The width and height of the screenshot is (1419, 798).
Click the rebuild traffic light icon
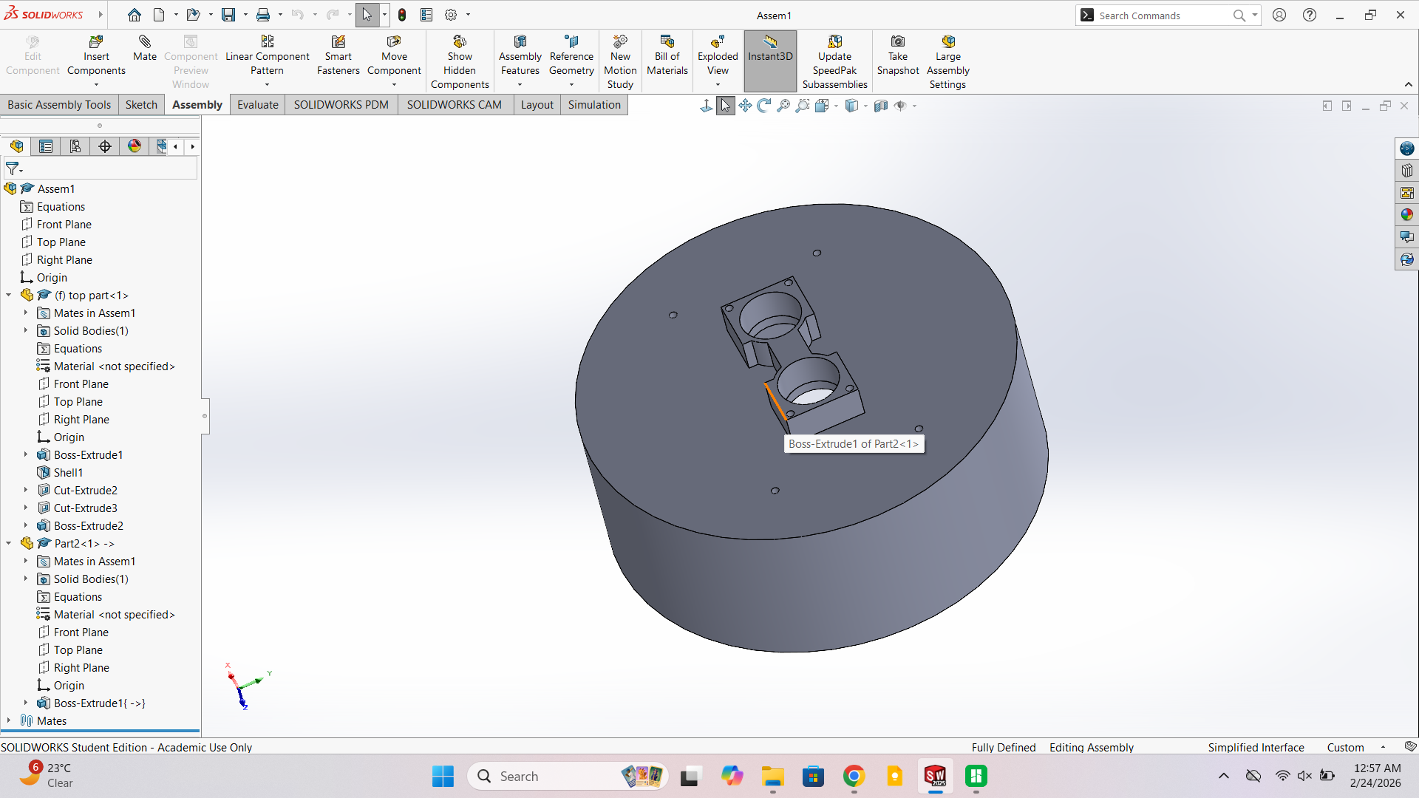(x=402, y=15)
